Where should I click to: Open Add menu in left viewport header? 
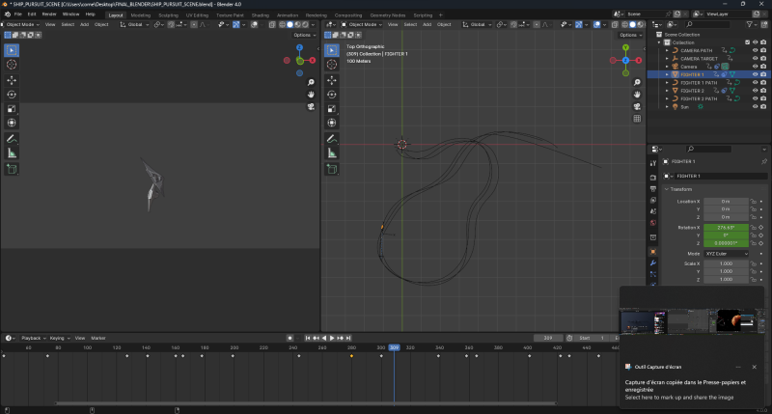84,25
